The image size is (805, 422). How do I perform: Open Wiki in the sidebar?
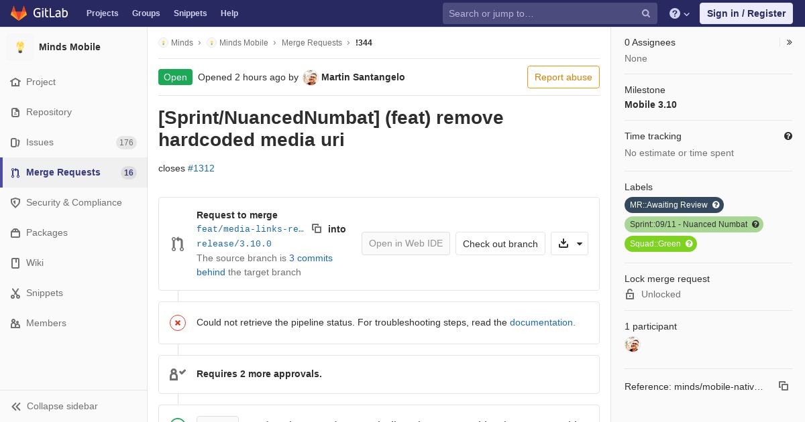point(35,263)
